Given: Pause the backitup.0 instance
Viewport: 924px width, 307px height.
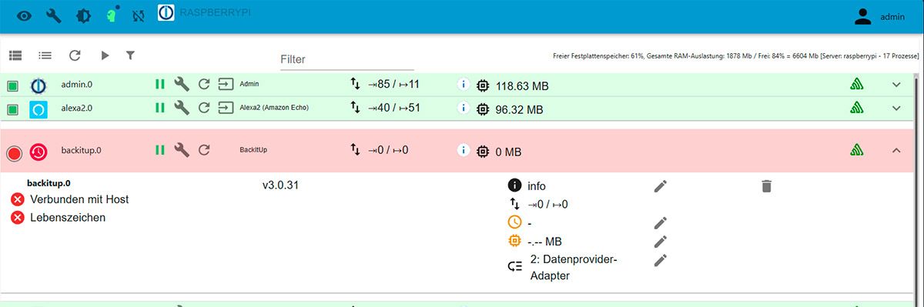Looking at the screenshot, I should (x=160, y=150).
